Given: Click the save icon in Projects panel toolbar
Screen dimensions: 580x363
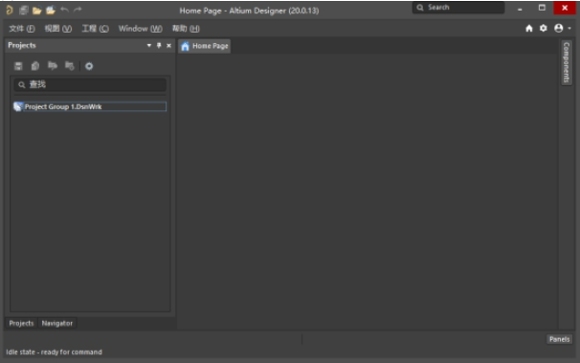Looking at the screenshot, I should (x=18, y=66).
